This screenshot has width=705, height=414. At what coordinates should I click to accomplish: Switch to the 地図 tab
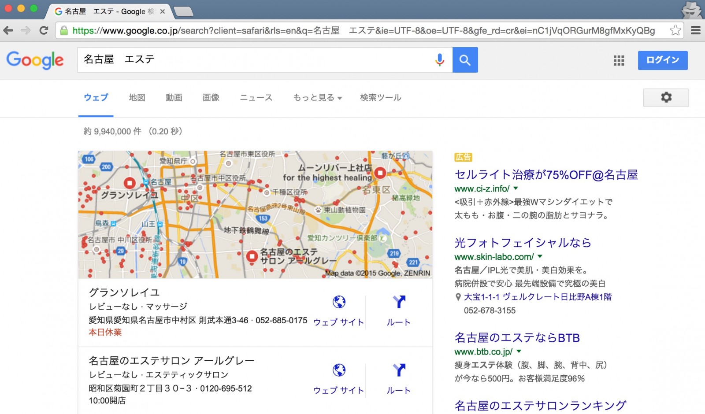(x=137, y=98)
